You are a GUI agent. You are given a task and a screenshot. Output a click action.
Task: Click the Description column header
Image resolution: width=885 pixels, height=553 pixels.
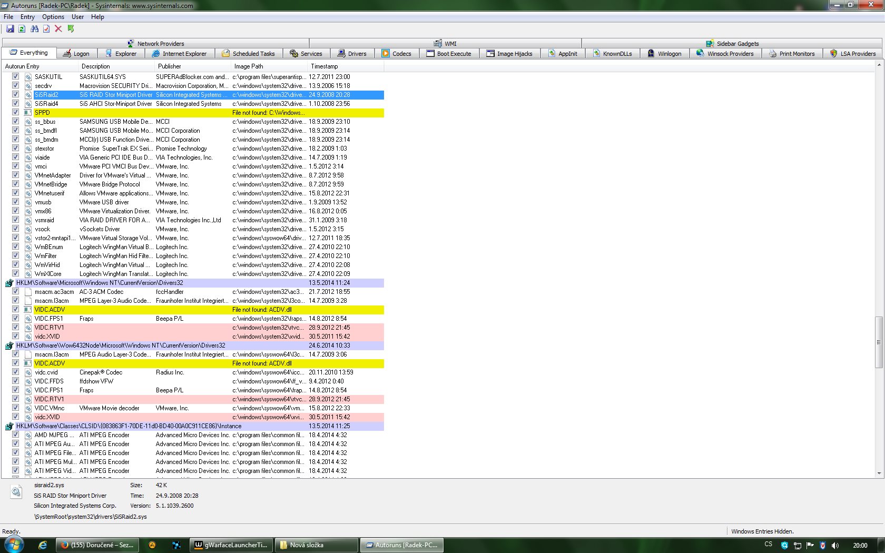(116, 66)
